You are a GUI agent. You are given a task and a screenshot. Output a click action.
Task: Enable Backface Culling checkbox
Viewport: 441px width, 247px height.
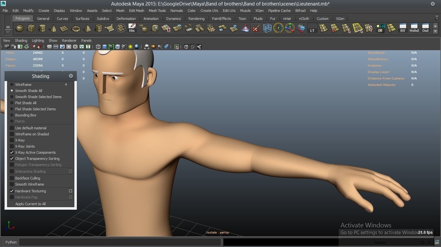pos(12,178)
